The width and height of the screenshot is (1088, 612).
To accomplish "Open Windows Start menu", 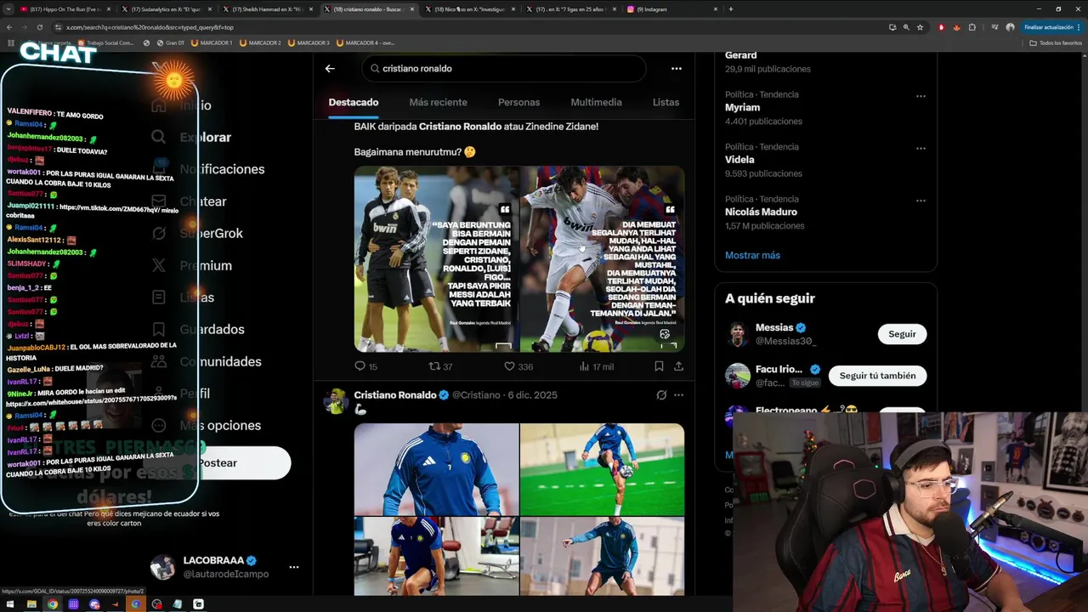I will [10, 604].
